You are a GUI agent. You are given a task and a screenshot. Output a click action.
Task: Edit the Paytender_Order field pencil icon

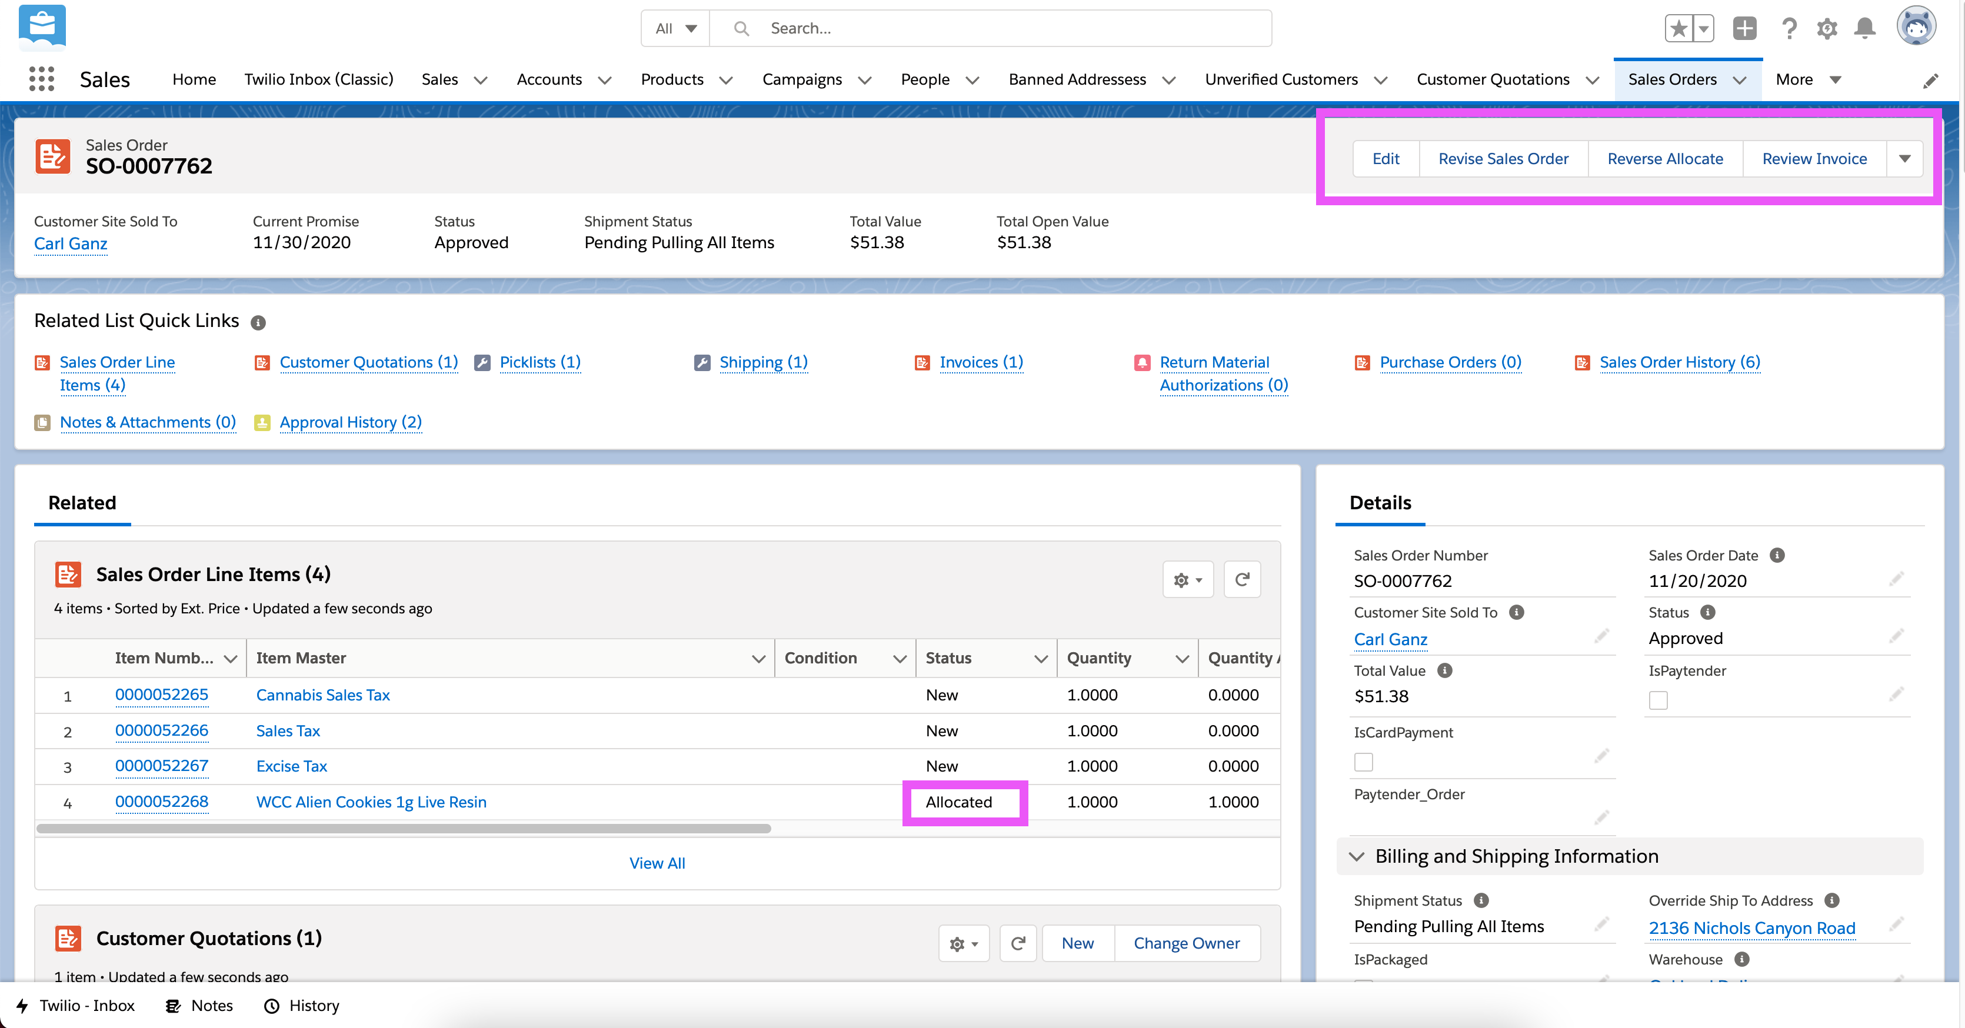[x=1601, y=818]
